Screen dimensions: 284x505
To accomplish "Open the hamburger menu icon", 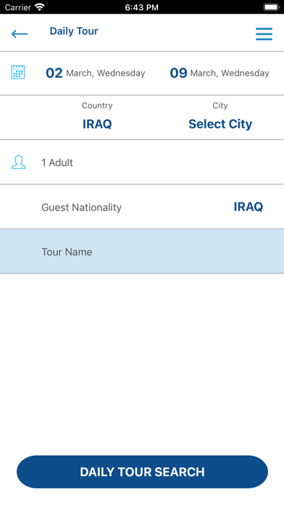I will 264,34.
